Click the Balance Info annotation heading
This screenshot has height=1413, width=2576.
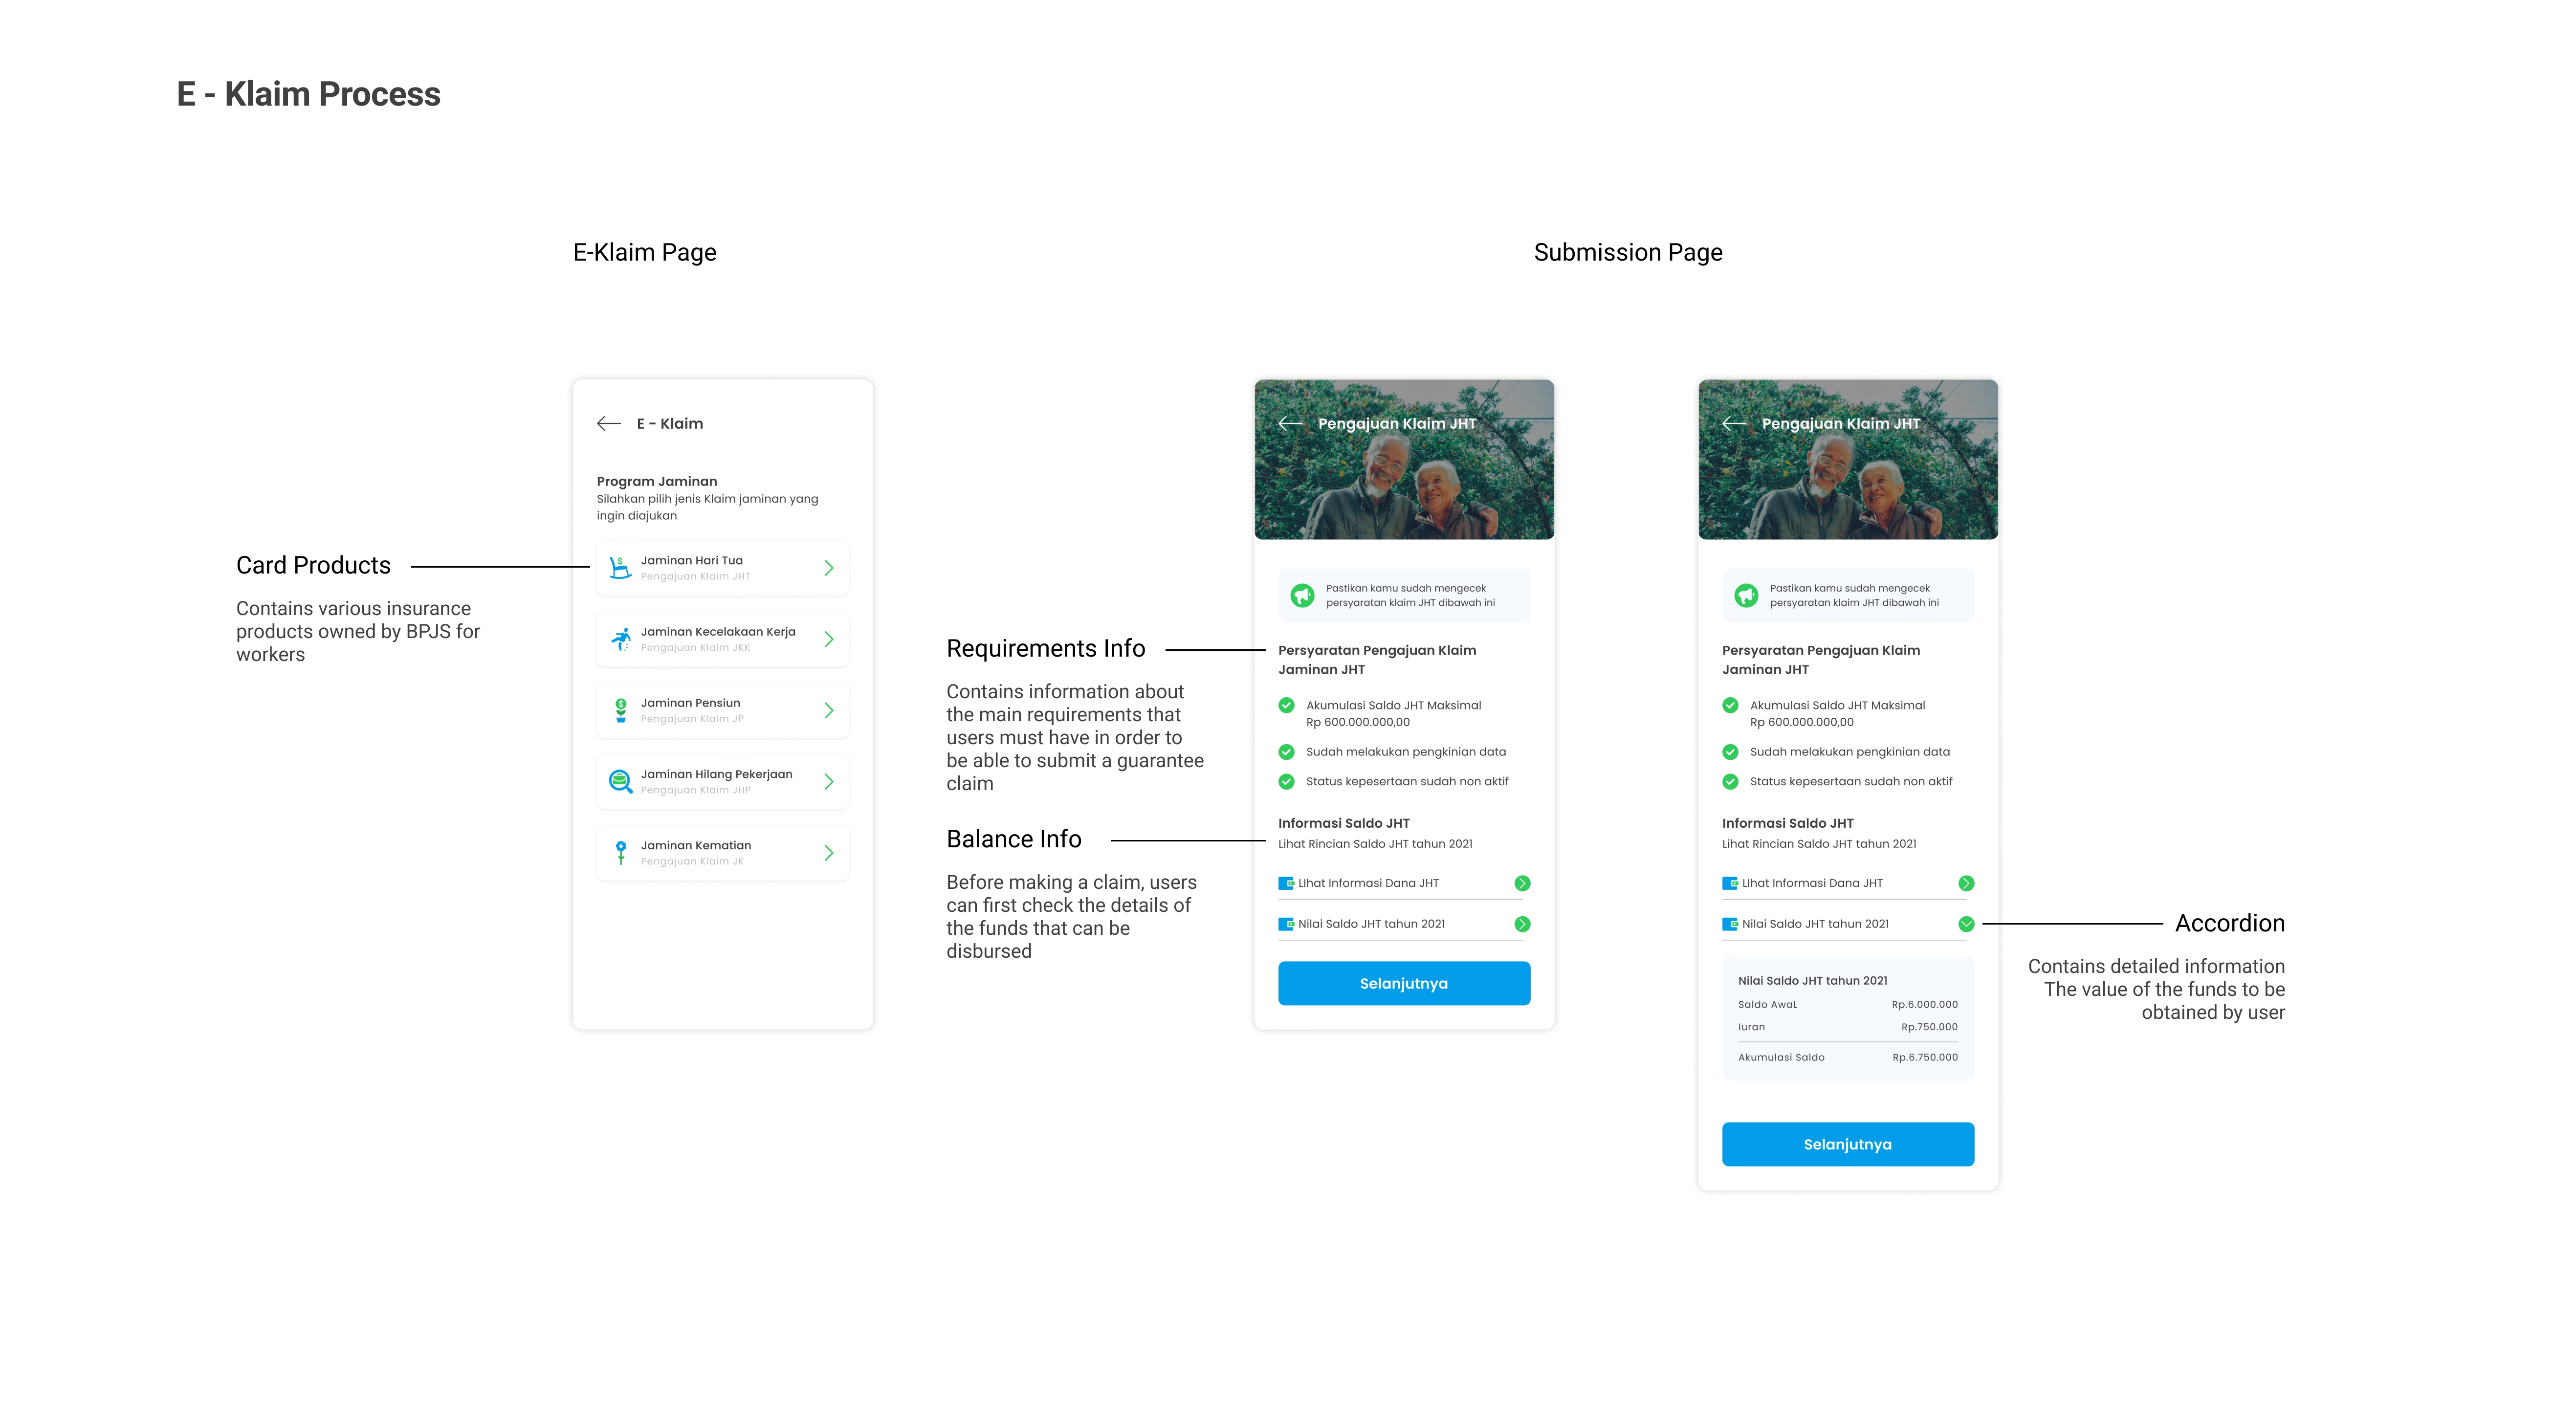tap(1014, 840)
